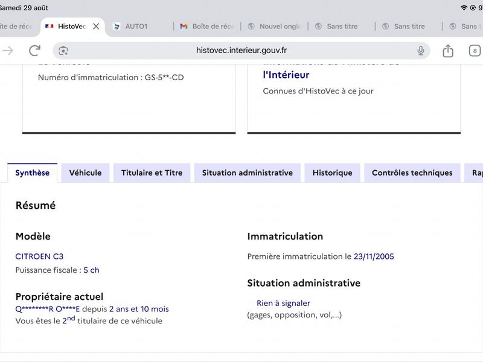Click the Connues d'HistoVec à ce jour text
Viewport: 483px width, 362px height.
[x=318, y=91]
